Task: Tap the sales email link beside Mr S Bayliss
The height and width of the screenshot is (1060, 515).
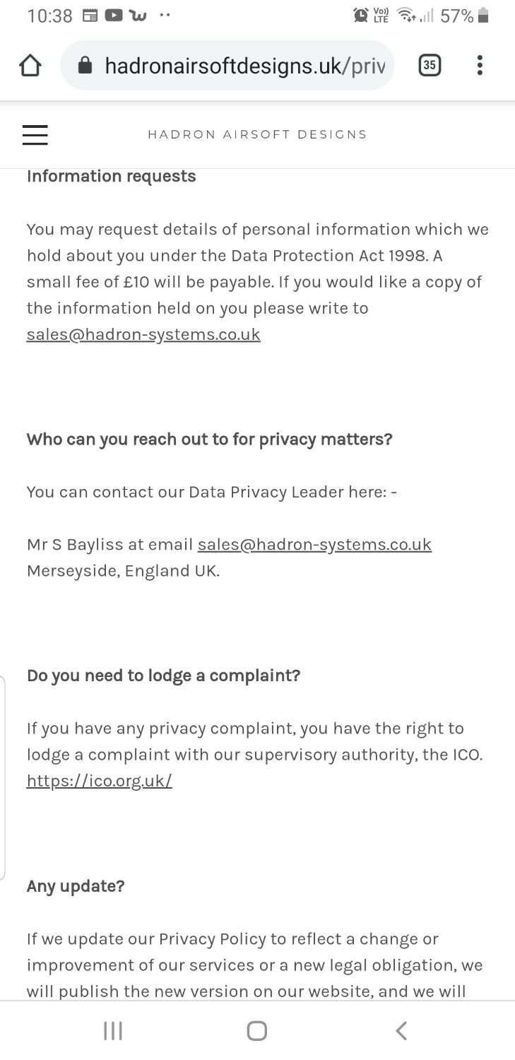Action: pos(314,544)
